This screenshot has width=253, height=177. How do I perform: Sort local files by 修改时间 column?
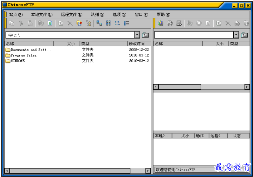click(139, 44)
